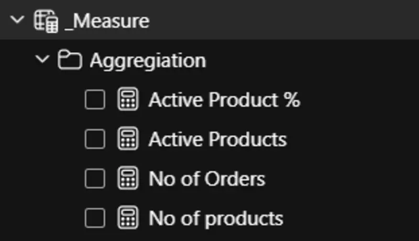The image size is (419, 241).
Task: Check the Active Product % checkbox
Action: (x=95, y=100)
